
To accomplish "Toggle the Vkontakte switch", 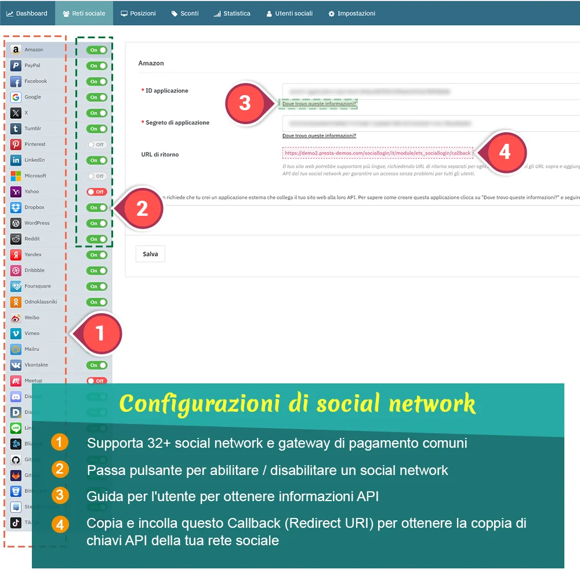I will click(x=97, y=365).
